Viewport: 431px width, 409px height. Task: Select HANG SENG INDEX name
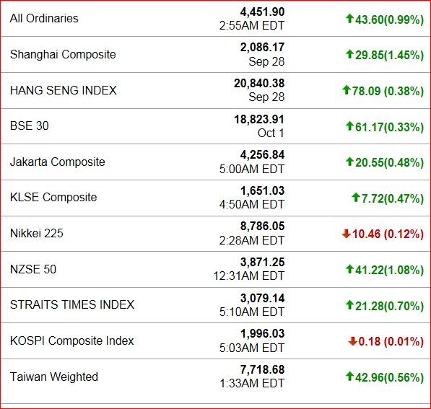click(x=64, y=90)
